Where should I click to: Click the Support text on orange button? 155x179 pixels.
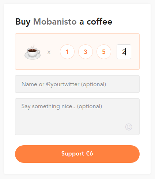pyautogui.click(x=73, y=154)
